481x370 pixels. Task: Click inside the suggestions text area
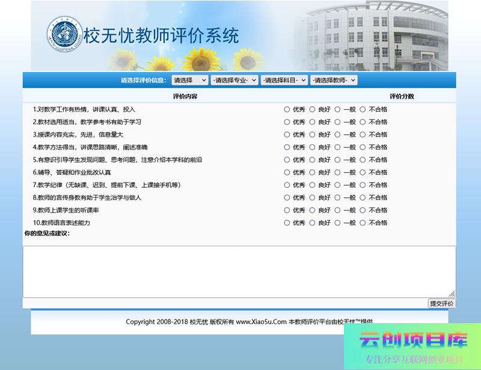239,271
